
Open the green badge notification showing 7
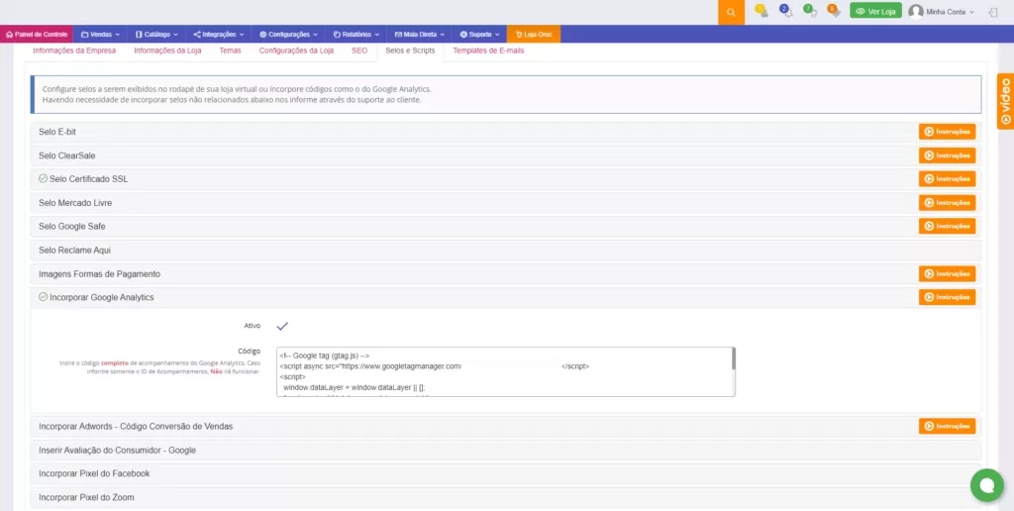810,10
